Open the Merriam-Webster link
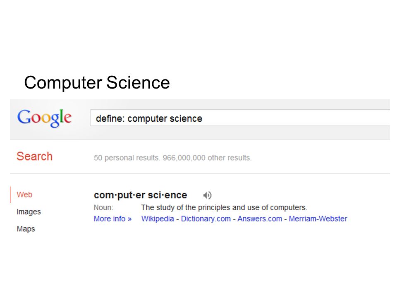Image resolution: width=397 pixels, height=298 pixels. pos(318,219)
